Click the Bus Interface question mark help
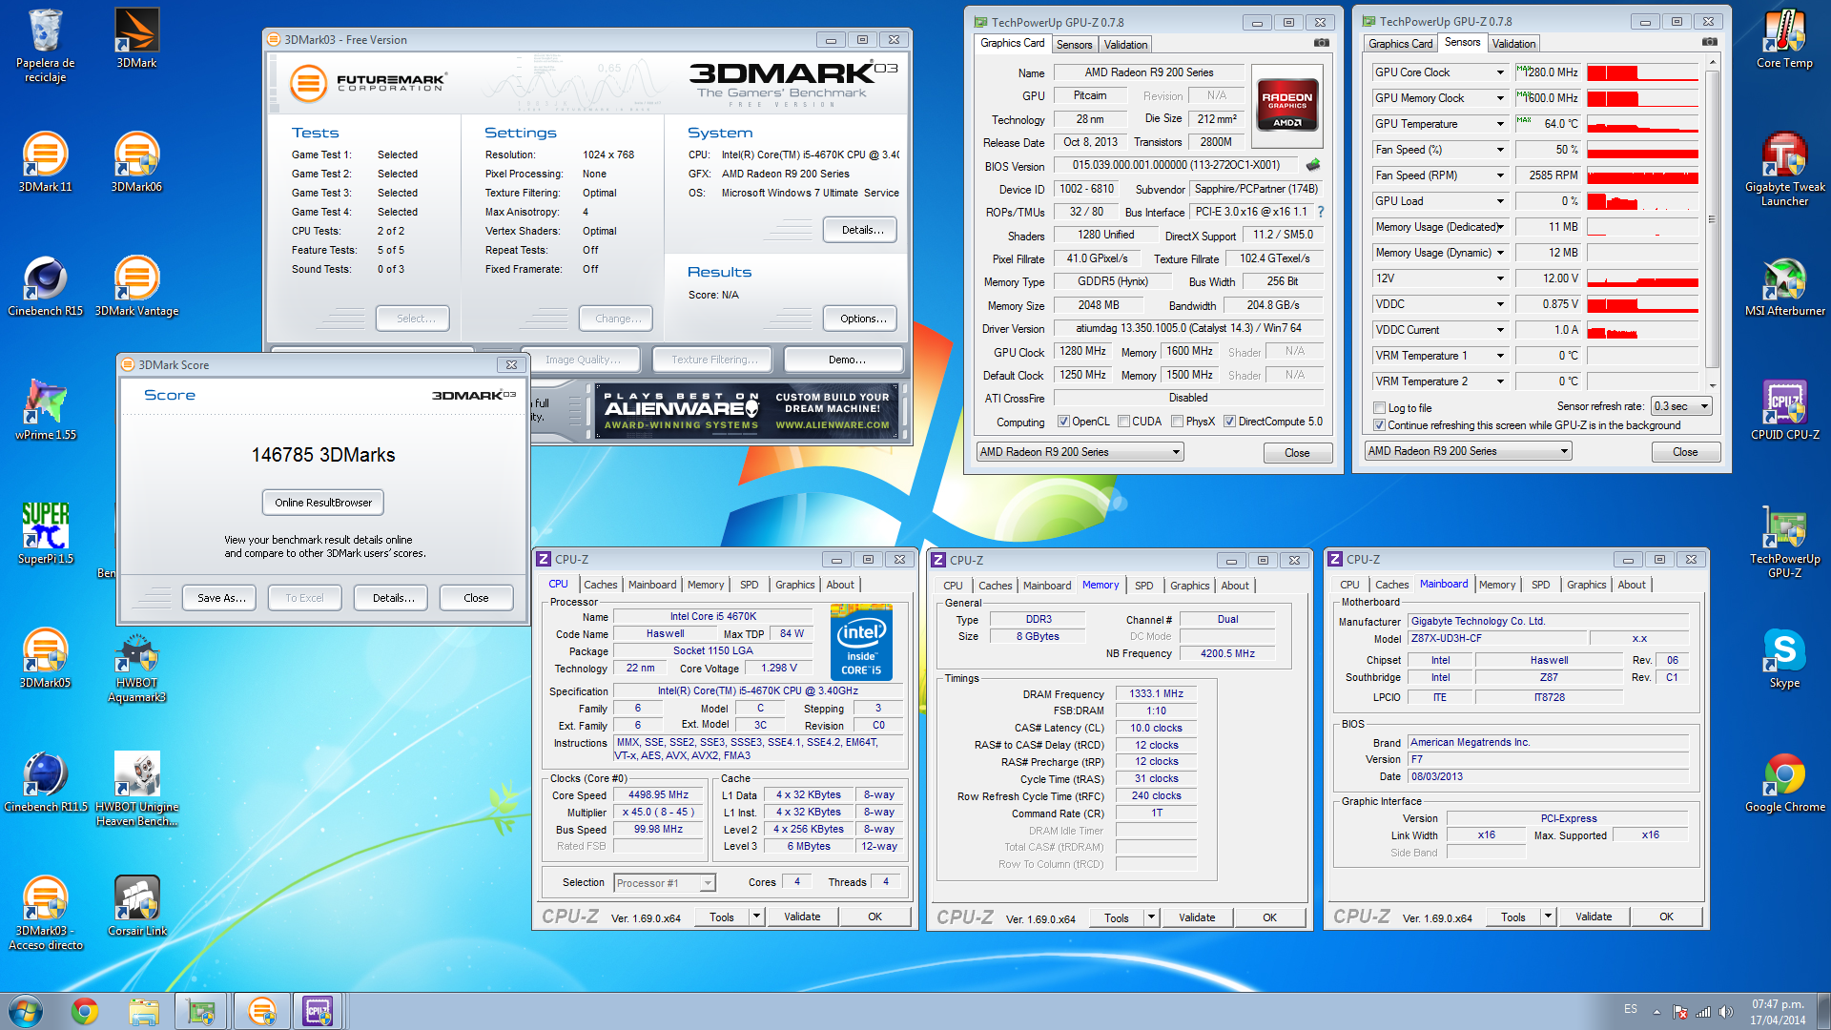 [x=1321, y=212]
